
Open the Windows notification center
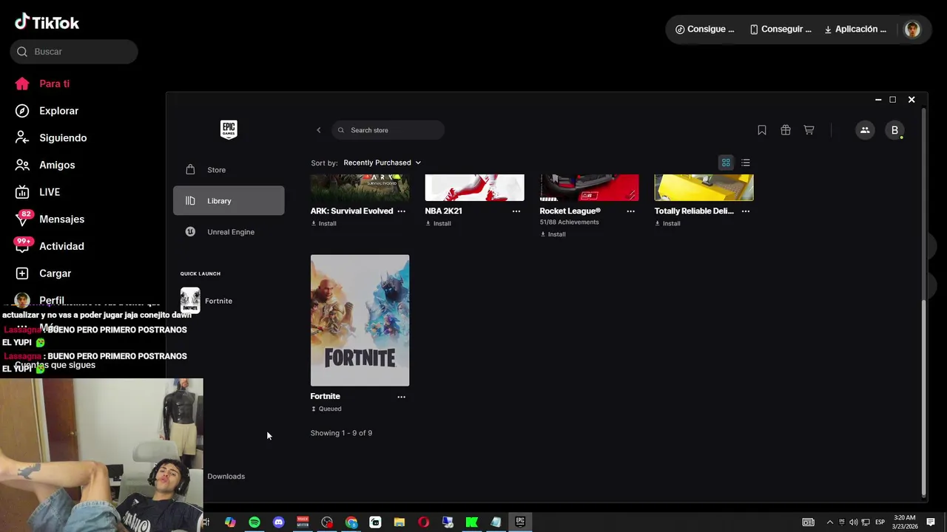point(931,522)
